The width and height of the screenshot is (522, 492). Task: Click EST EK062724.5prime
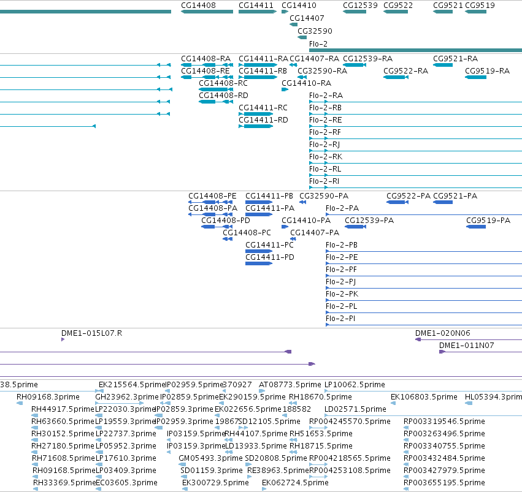click(x=295, y=483)
